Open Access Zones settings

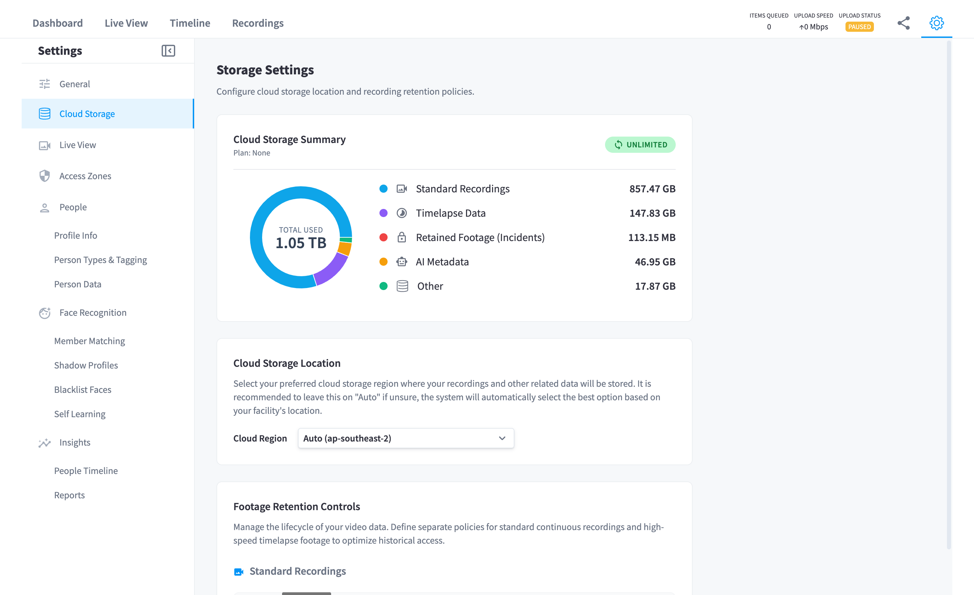tap(108, 176)
